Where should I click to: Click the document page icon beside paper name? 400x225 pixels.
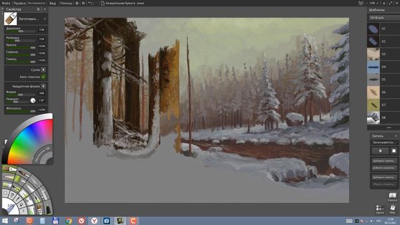102,3
